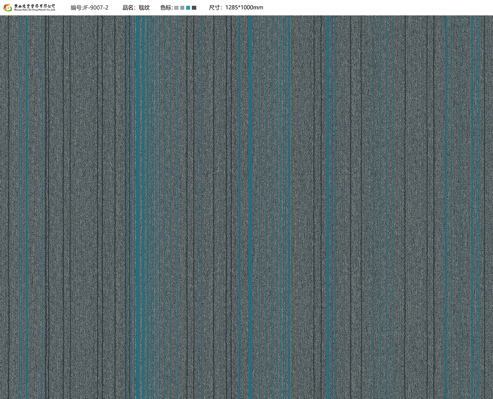This screenshot has width=493, height=399.
Task: Click the 品名 label
Action: click(x=129, y=8)
